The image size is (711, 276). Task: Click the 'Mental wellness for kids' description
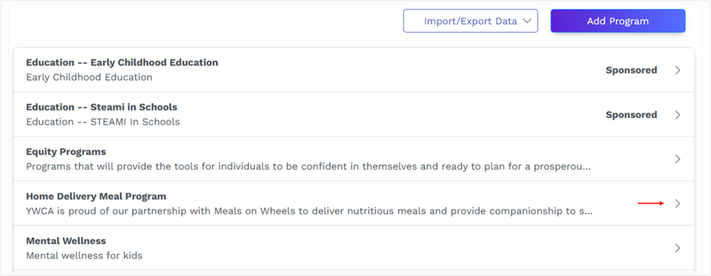pos(84,256)
